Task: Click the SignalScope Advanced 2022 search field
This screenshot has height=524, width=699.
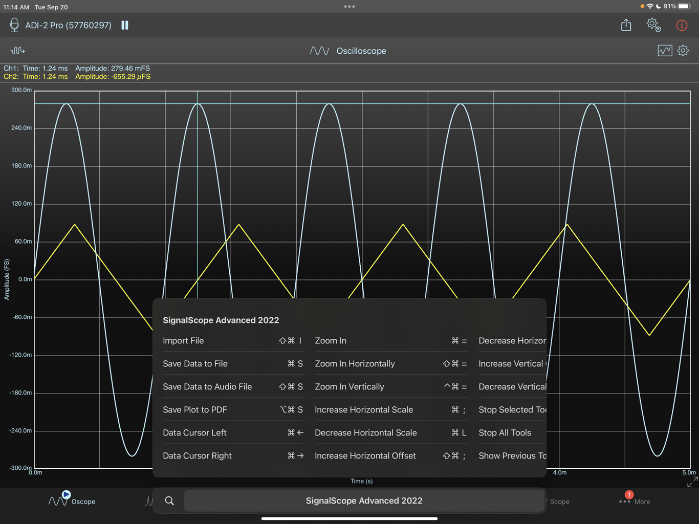Action: point(364,500)
